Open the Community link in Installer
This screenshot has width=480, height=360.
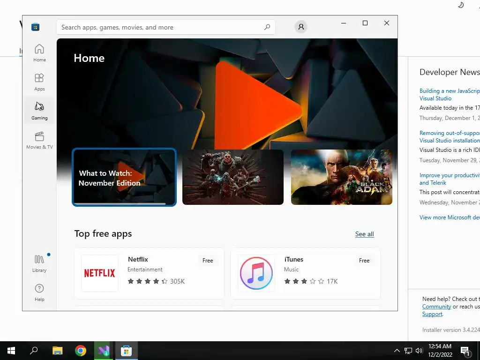(436, 307)
